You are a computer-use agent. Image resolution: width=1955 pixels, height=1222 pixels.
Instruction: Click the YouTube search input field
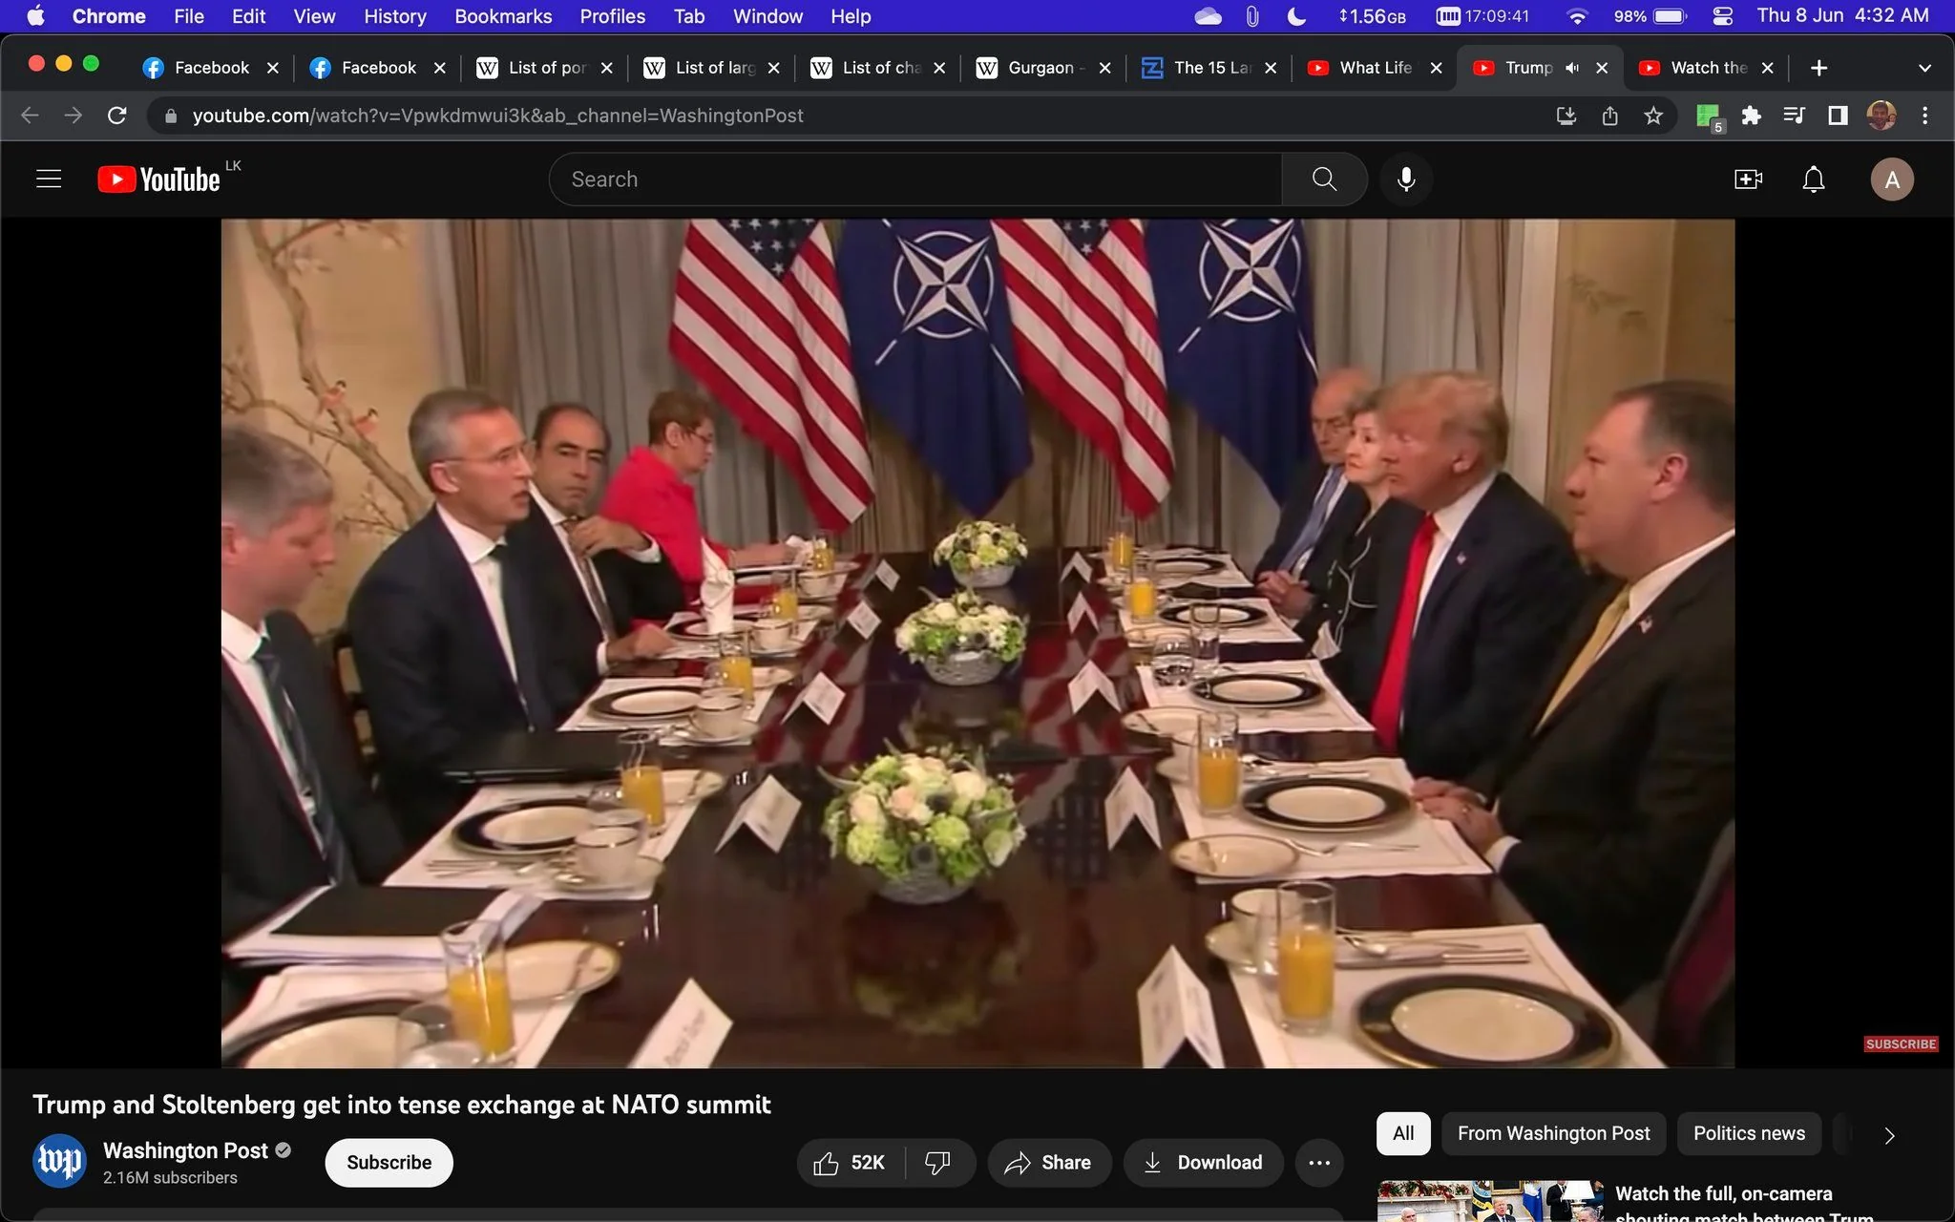tap(914, 179)
